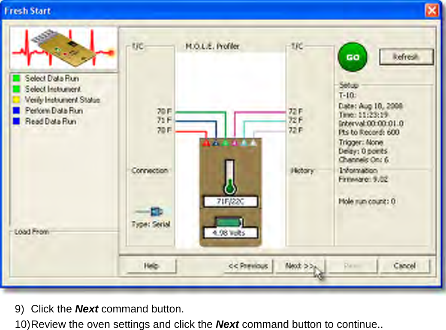The image size is (446, 330).
Task: Click the cyan channel triangle connector
Action: [244, 142]
